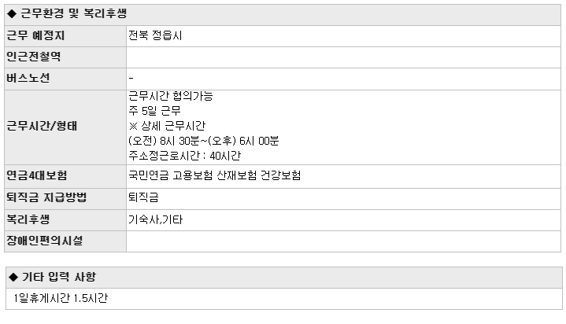Select the 1일휴게시간 1.5시간 text
Viewport: 566px width, 324px height.
[61, 298]
